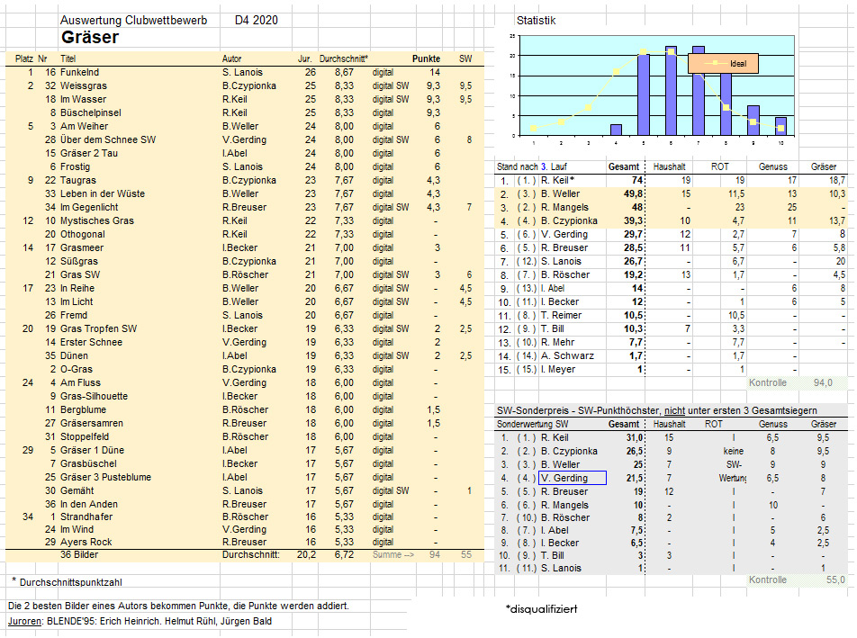The width and height of the screenshot is (857, 638).
Task: Click the "Platz" column header
Action: click(x=24, y=58)
